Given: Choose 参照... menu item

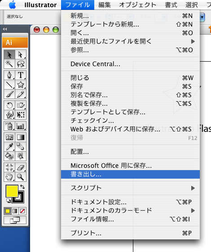Looking at the screenshot, I should point(130,50).
